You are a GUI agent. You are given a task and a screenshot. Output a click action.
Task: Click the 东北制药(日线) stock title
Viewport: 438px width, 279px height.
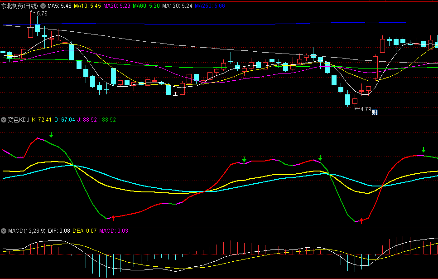pyautogui.click(x=19, y=6)
